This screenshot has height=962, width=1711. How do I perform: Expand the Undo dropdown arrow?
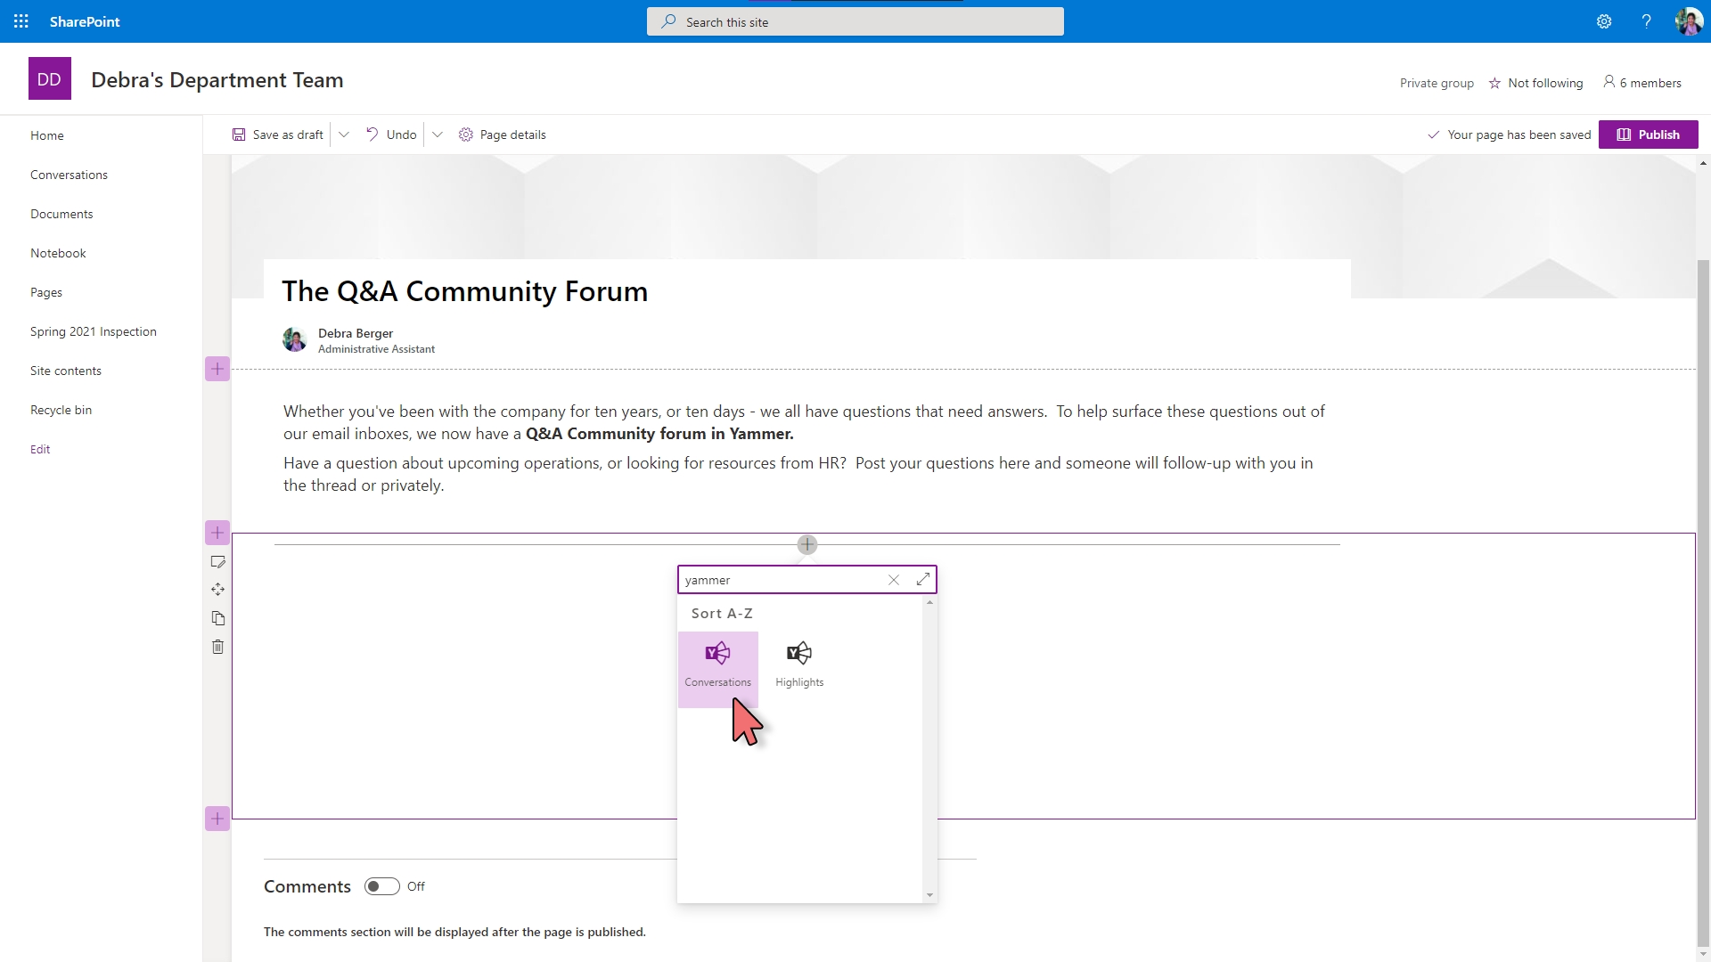[438, 135]
